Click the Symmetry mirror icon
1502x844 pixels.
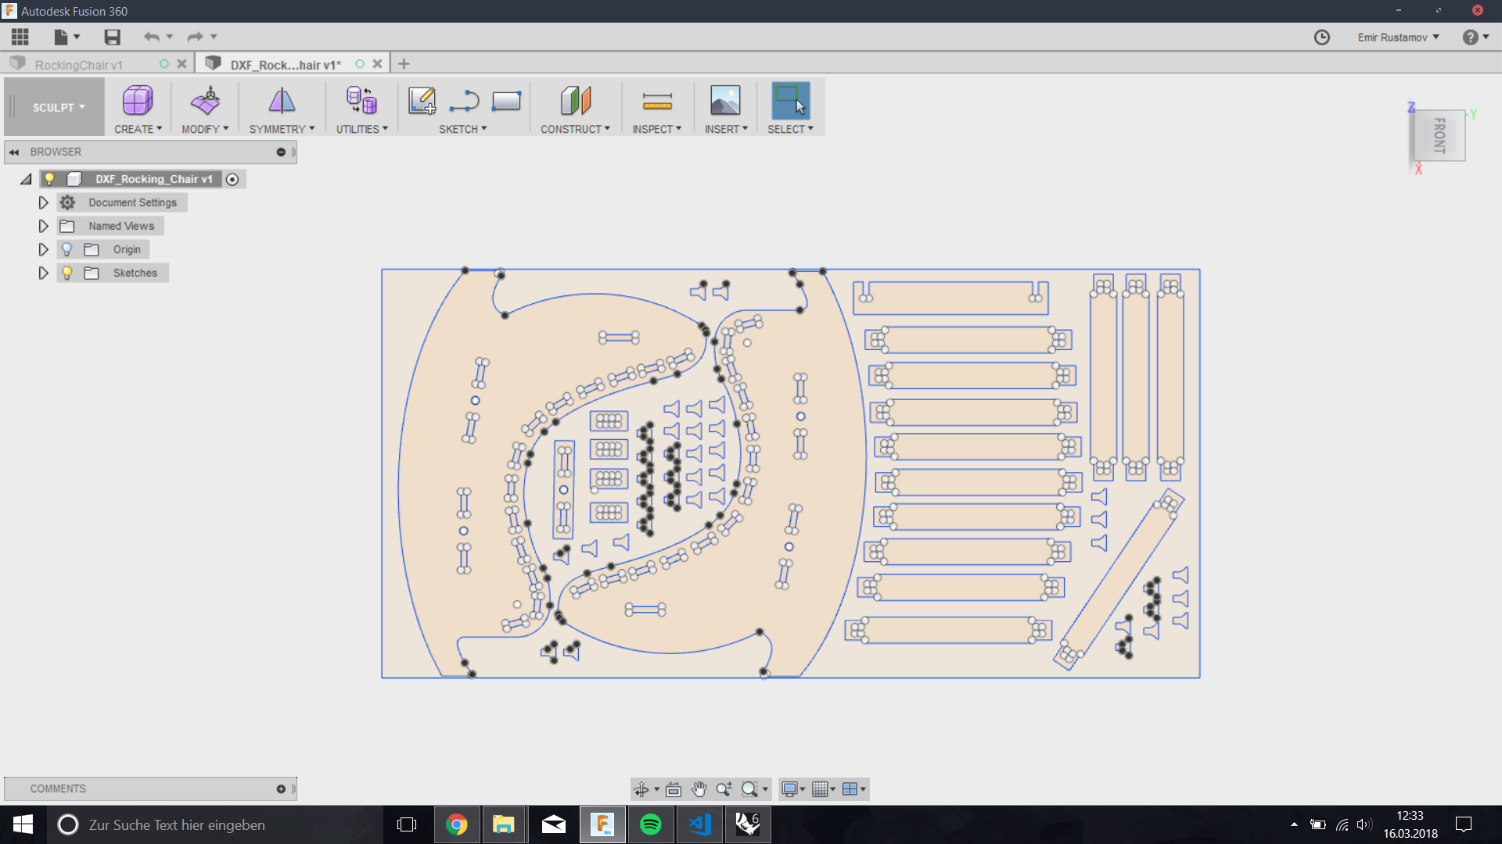coord(282,101)
